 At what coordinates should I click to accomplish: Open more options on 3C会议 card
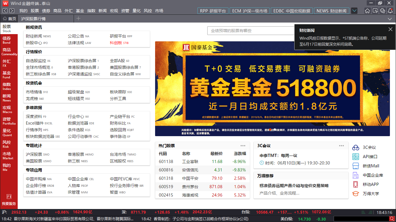click(341, 146)
